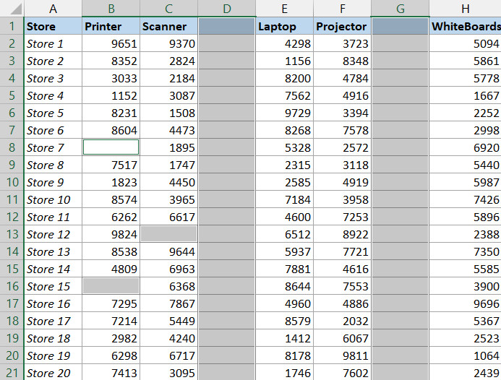Image resolution: width=501 pixels, height=380 pixels.
Task: Select column D header
Action: [226, 9]
